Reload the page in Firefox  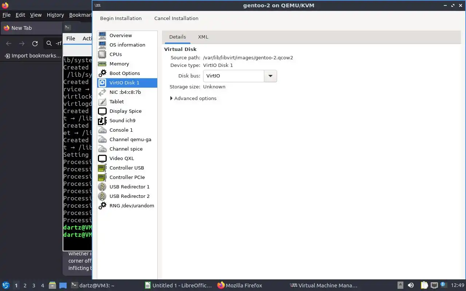[35, 44]
